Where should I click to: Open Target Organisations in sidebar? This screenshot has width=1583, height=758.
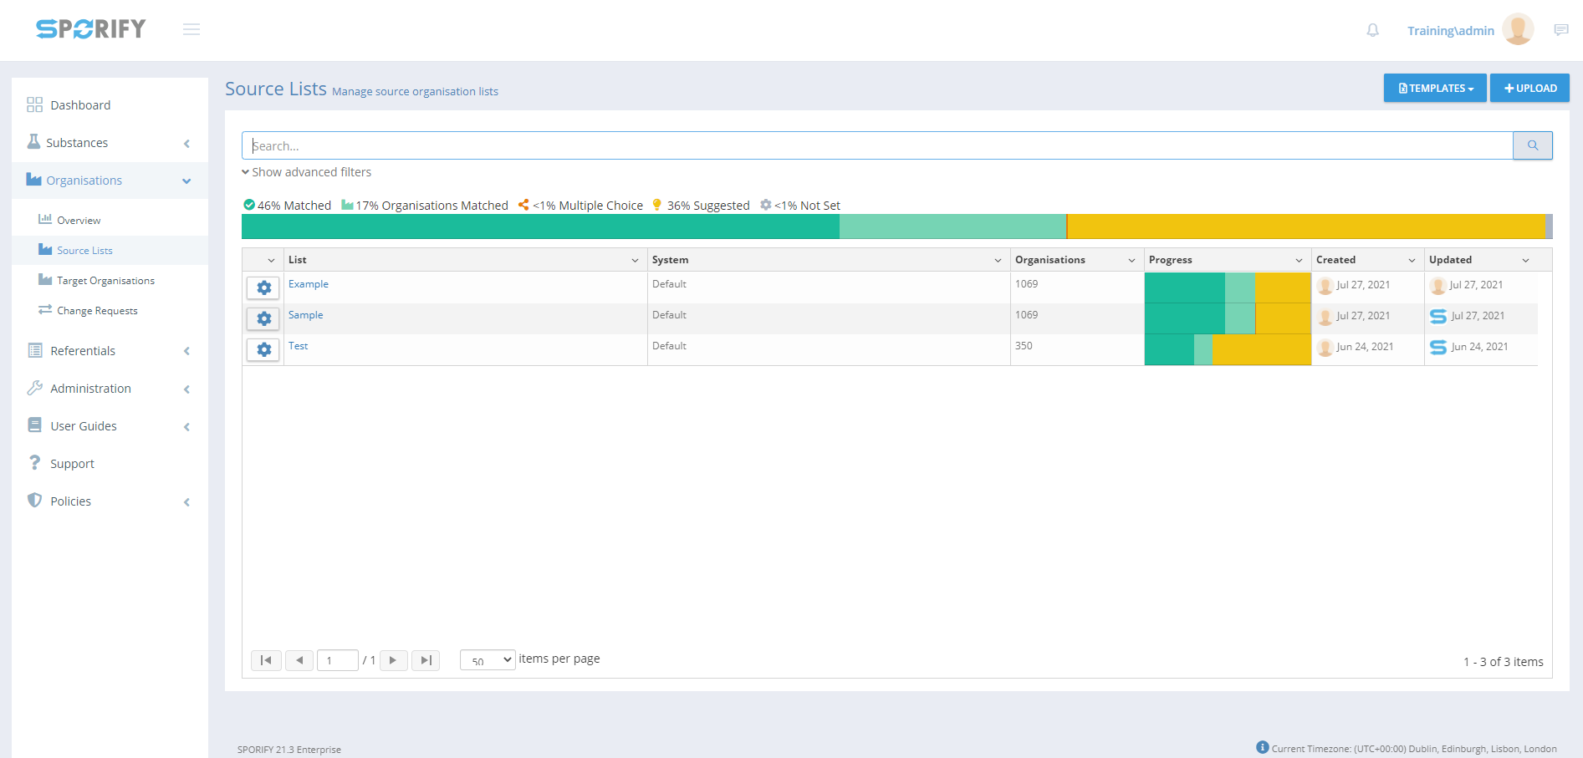[x=105, y=281]
